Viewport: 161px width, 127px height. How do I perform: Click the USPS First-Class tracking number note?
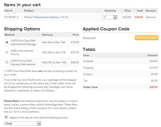tap(41, 73)
